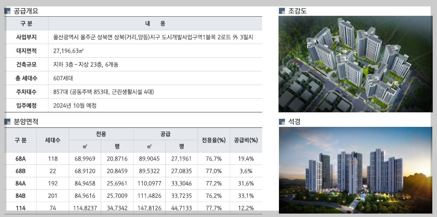Click the 공급 column header
This screenshot has width=437, height=217.
pos(165,134)
